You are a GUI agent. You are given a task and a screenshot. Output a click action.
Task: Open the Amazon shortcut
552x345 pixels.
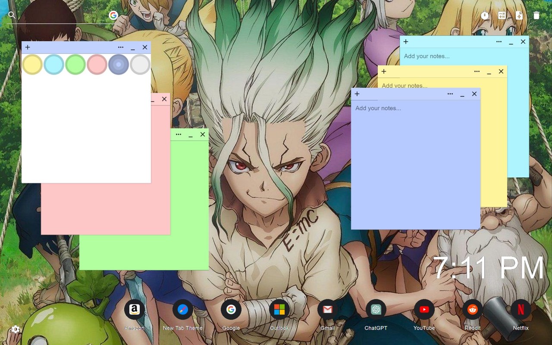135,310
